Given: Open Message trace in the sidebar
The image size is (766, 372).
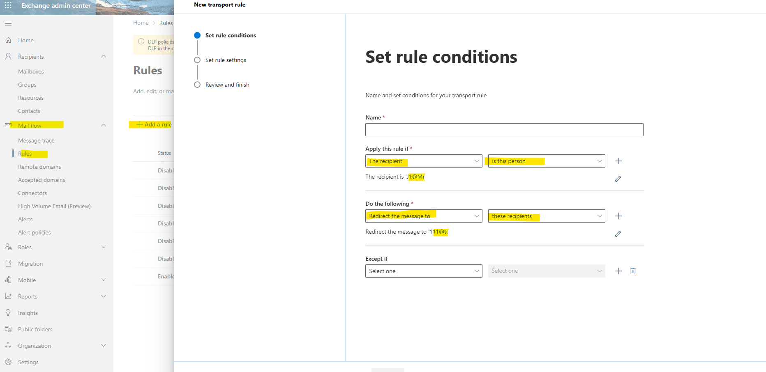Looking at the screenshot, I should click(36, 140).
